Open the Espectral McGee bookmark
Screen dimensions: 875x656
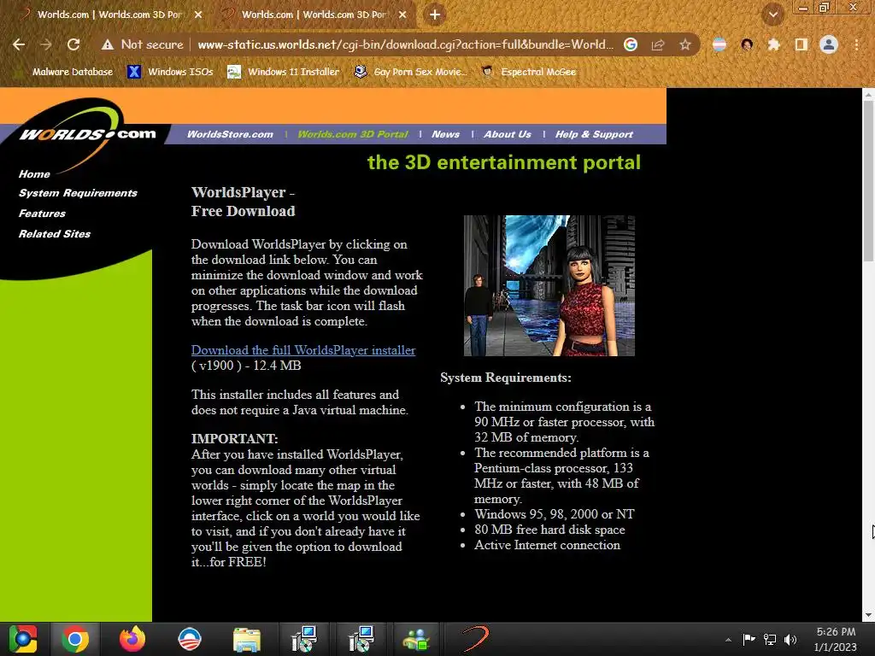[x=529, y=72]
